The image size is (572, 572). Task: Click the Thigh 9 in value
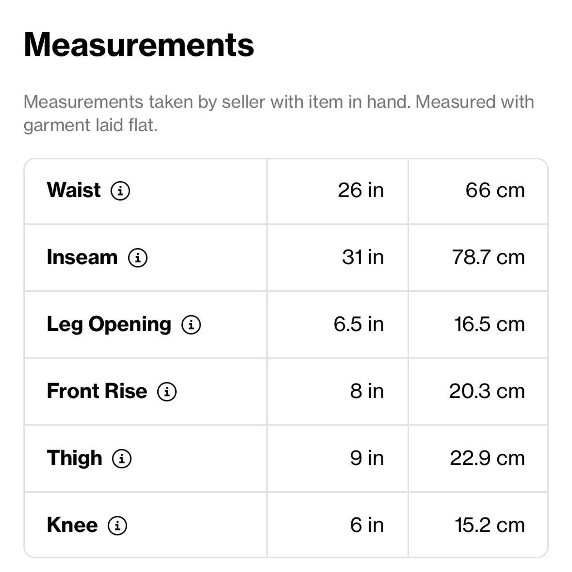coord(366,458)
